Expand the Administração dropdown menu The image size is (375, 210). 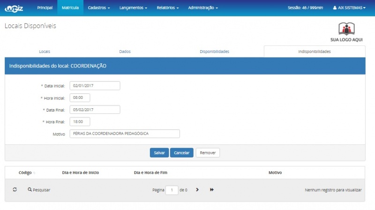coord(203,7)
